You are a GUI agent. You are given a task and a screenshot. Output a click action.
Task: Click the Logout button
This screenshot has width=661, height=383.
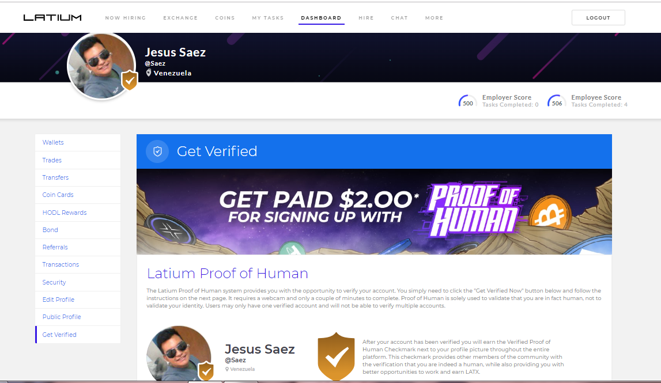pyautogui.click(x=598, y=18)
